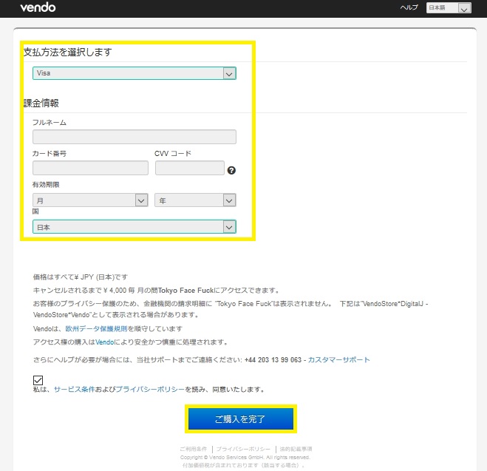Open the カスタマーサポート link
Viewport: 487px width, 471px height.
point(338,360)
